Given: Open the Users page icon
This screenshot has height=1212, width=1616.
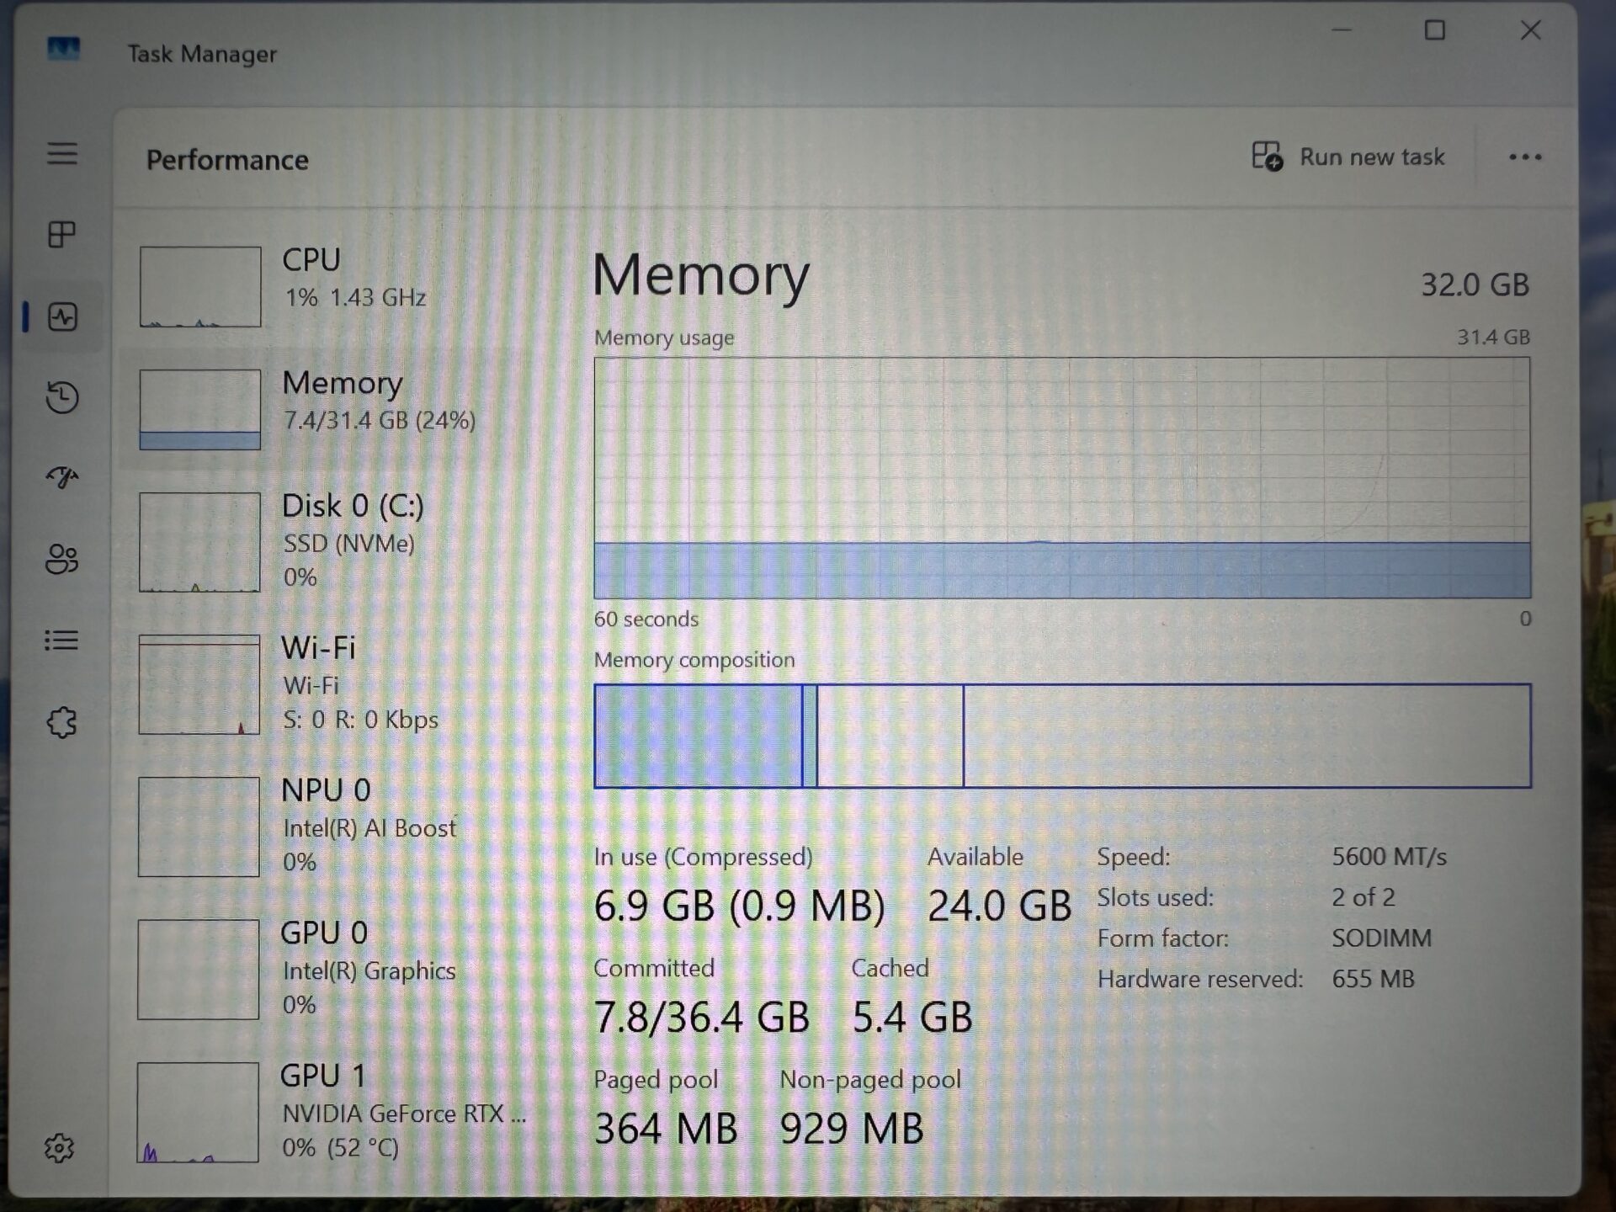Looking at the screenshot, I should pos(61,559).
